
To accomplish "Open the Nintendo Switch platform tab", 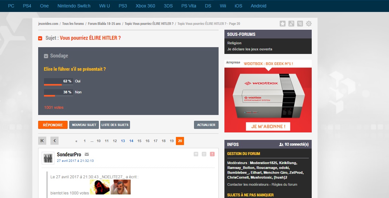I will [x=74, y=6].
